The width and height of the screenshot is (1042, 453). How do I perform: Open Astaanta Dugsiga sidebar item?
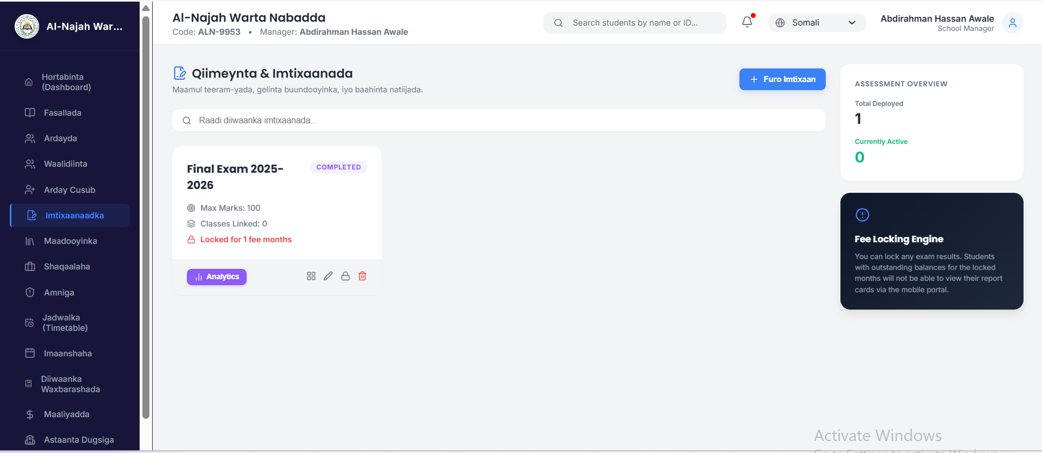[70, 440]
